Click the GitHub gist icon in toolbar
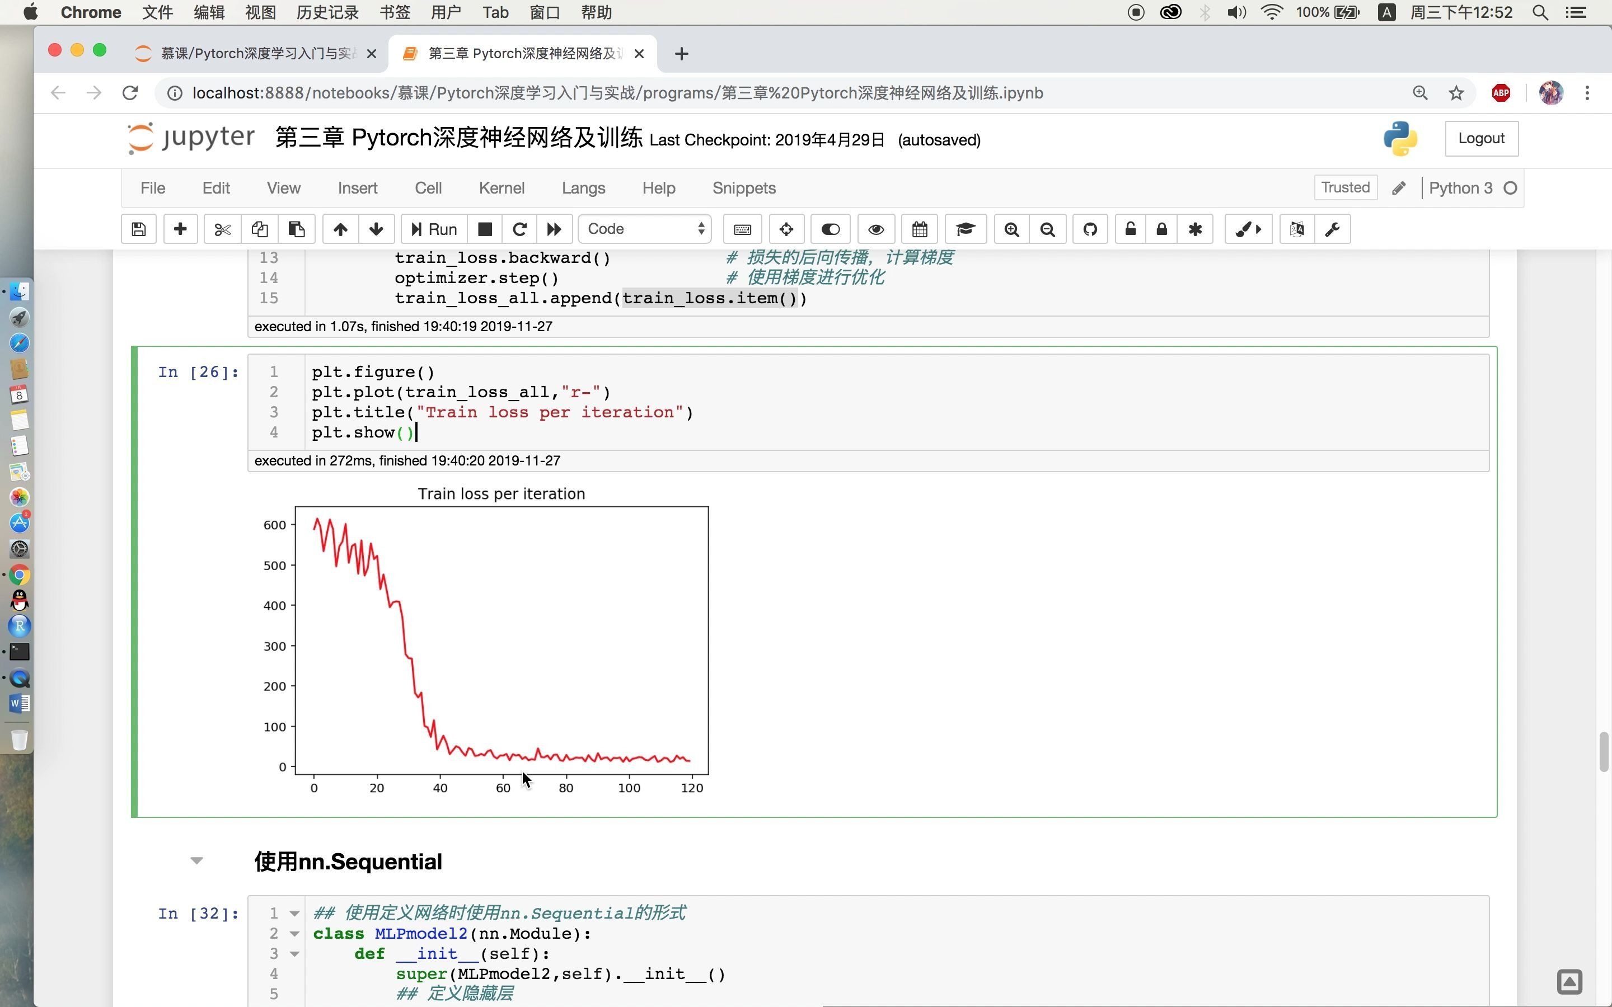 (x=1090, y=229)
